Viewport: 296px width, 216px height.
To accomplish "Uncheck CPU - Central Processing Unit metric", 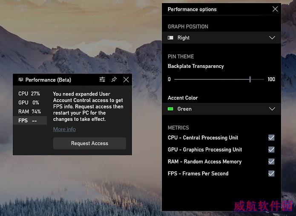I will tap(271, 137).
